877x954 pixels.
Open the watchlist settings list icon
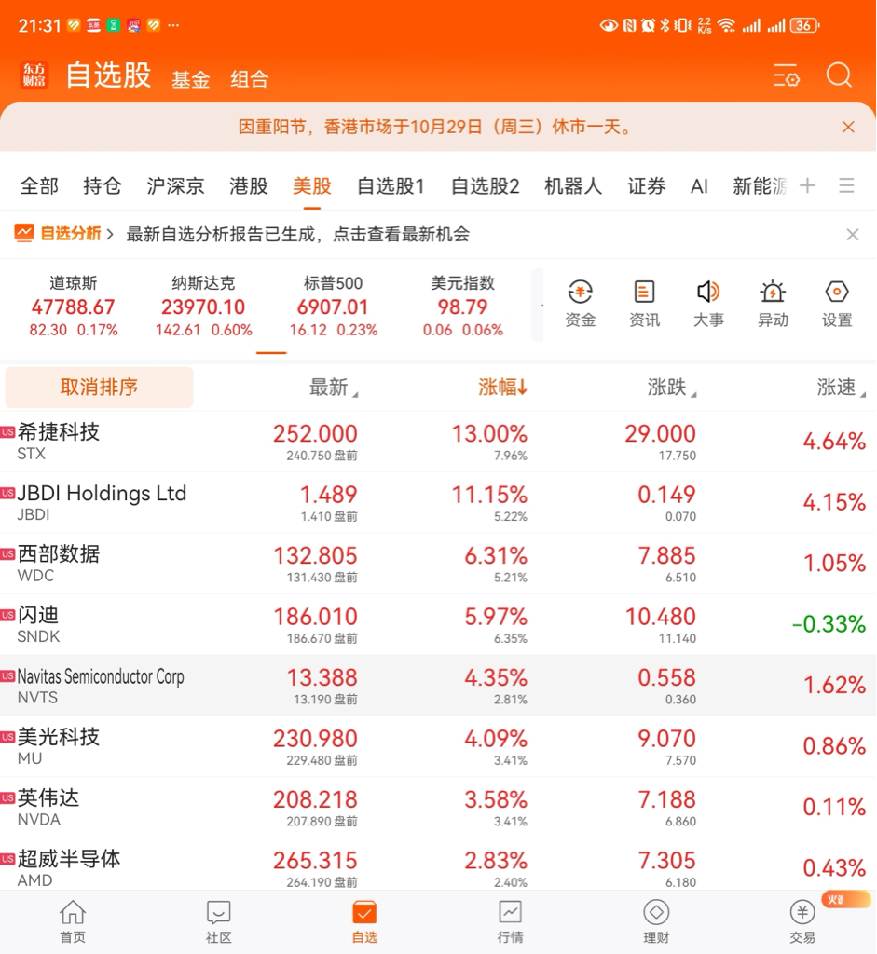tap(786, 75)
